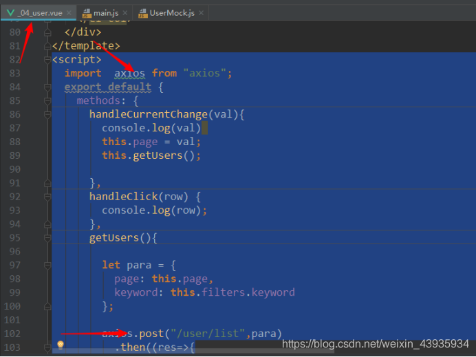Image resolution: width=476 pixels, height=357 pixels.
Task: Click "this.getUsers();" call on line 89
Action: click(x=151, y=155)
